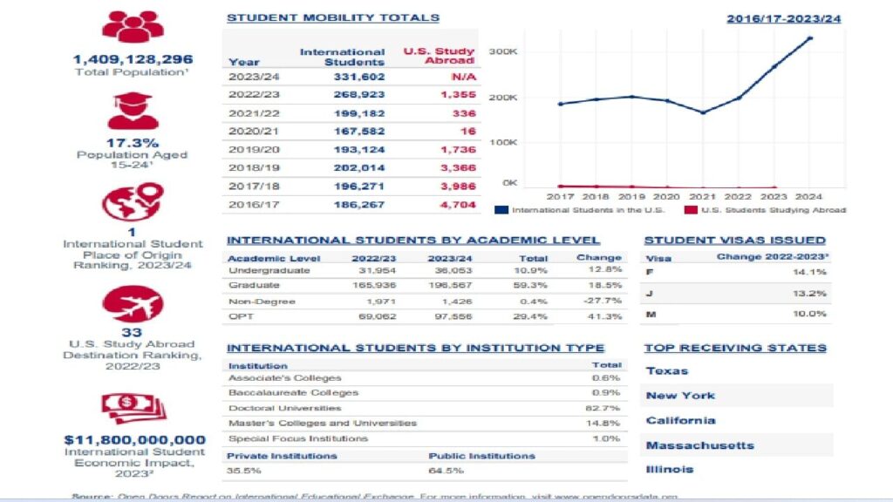Click the 2016/17 year row label
Screen dimensions: 893x502
click(254, 204)
